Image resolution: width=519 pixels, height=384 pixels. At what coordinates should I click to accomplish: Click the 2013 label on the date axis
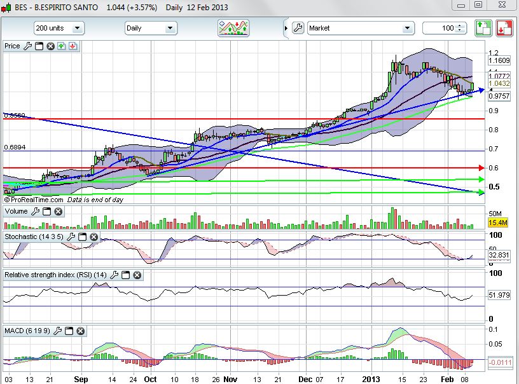click(x=371, y=379)
